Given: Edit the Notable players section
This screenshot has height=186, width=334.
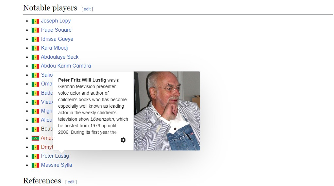Looking at the screenshot, I should coord(87,9).
